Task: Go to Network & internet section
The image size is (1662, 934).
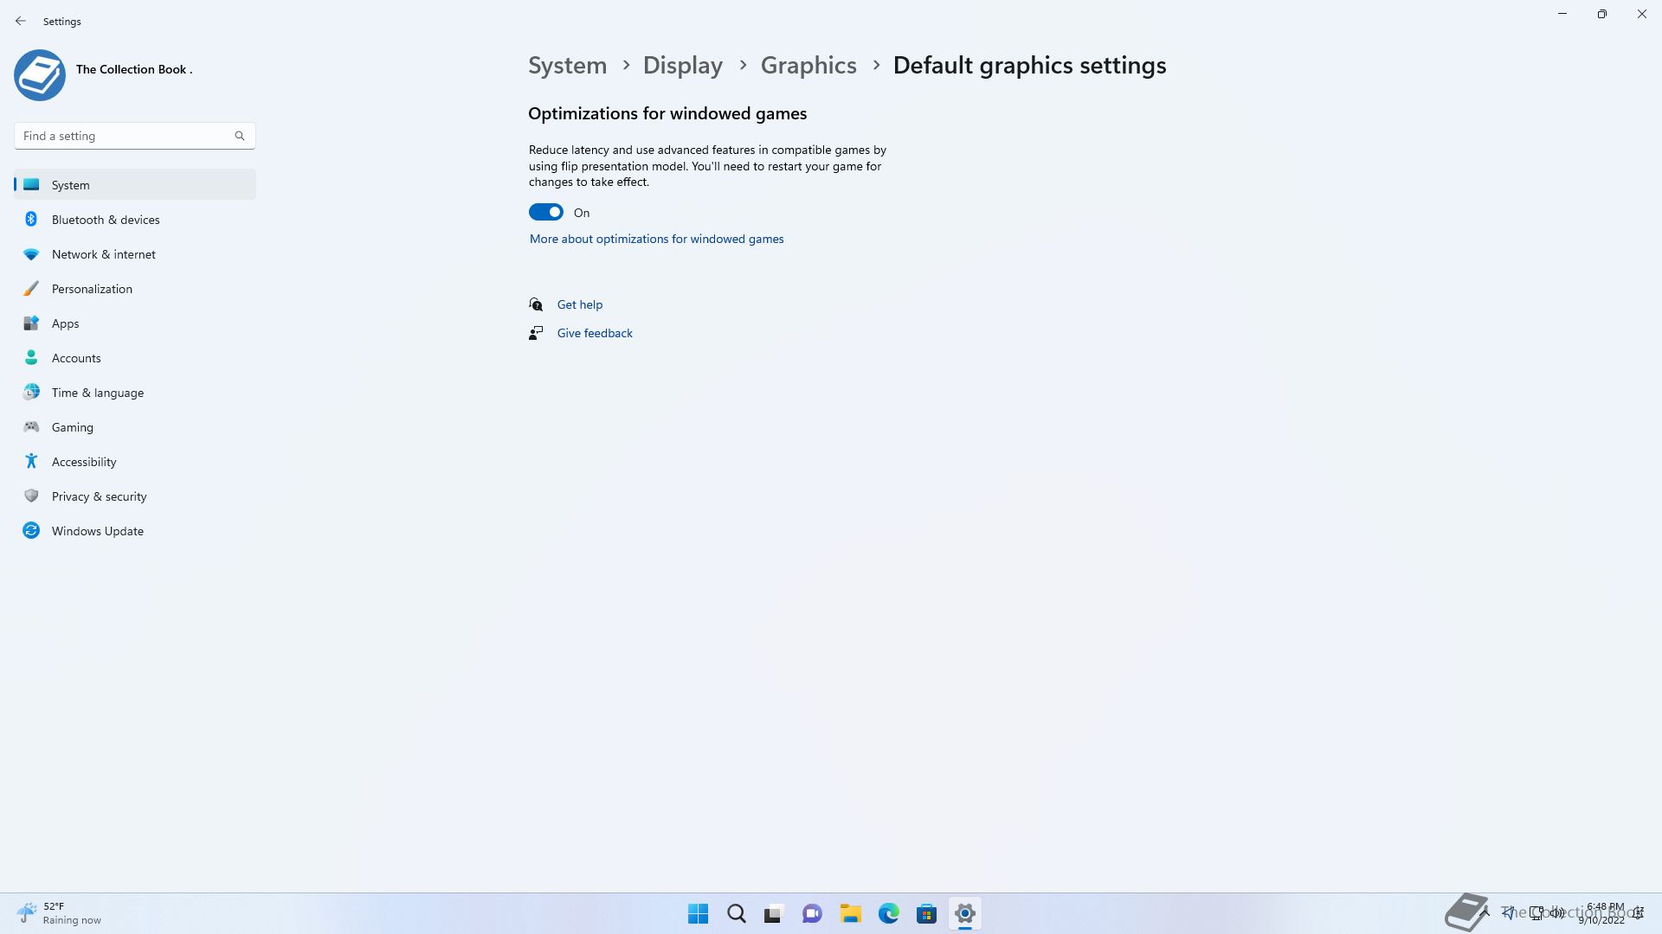Action: (103, 254)
